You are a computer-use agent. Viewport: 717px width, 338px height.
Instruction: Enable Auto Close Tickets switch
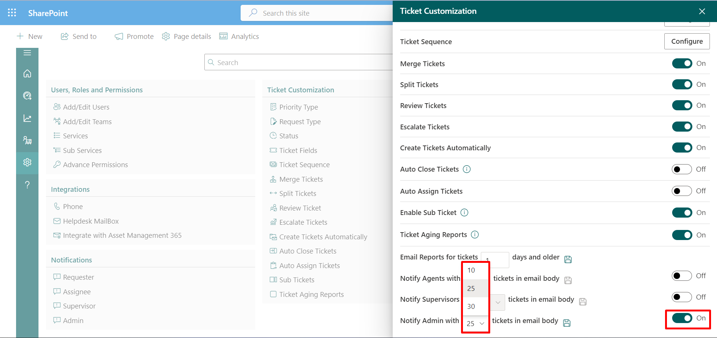pyautogui.click(x=682, y=169)
